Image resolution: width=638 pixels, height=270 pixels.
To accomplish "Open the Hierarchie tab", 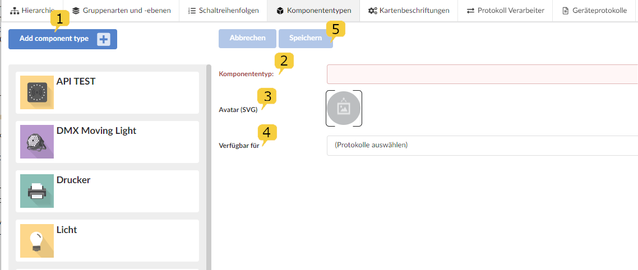I will point(32,11).
